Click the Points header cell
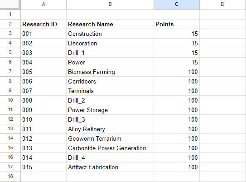Screen dimensions: 246x182 177,24
